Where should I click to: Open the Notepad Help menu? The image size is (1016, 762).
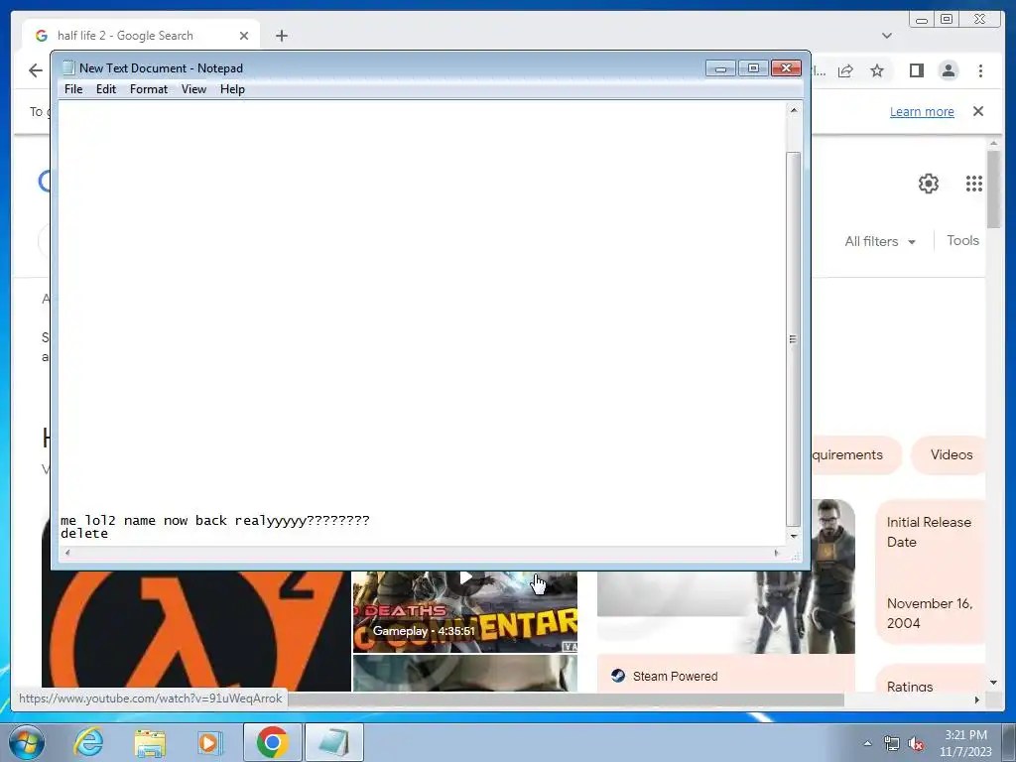232,89
